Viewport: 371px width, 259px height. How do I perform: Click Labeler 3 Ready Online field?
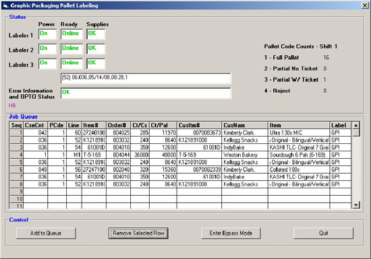(x=72, y=63)
